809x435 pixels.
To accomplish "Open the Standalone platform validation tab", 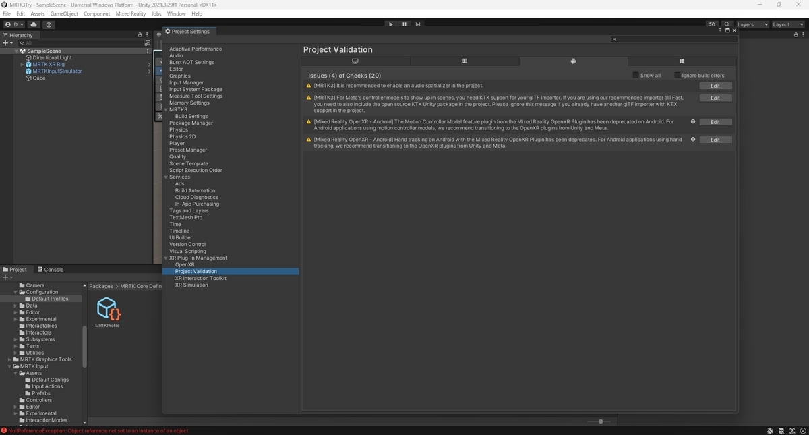I will (x=355, y=61).
